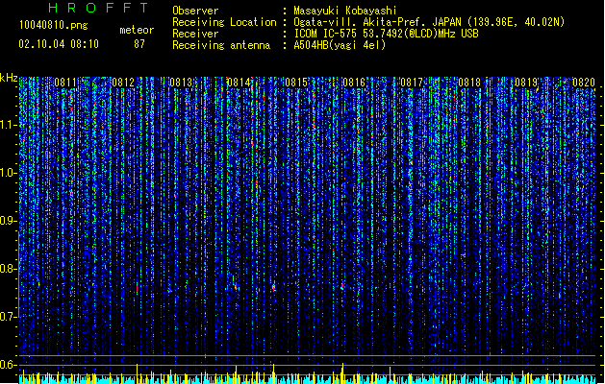This screenshot has height=384, width=605.
Task: Click the 0813 time marker
Action: point(181,83)
